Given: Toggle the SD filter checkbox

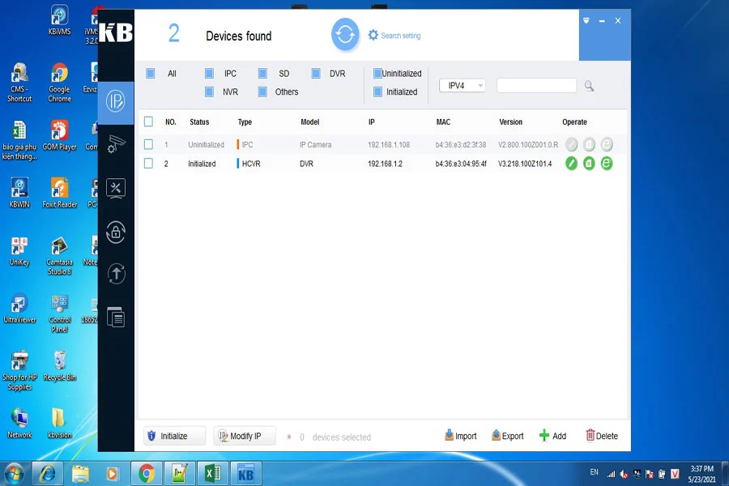Looking at the screenshot, I should click(262, 74).
